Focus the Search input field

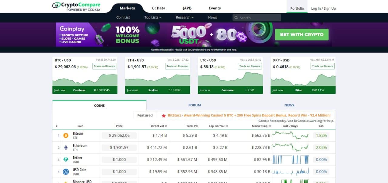tap(257, 18)
